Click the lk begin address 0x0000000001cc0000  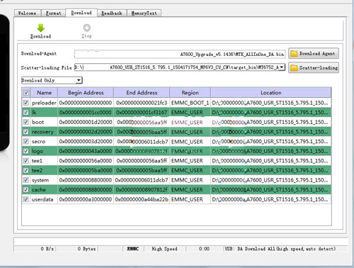click(86, 113)
